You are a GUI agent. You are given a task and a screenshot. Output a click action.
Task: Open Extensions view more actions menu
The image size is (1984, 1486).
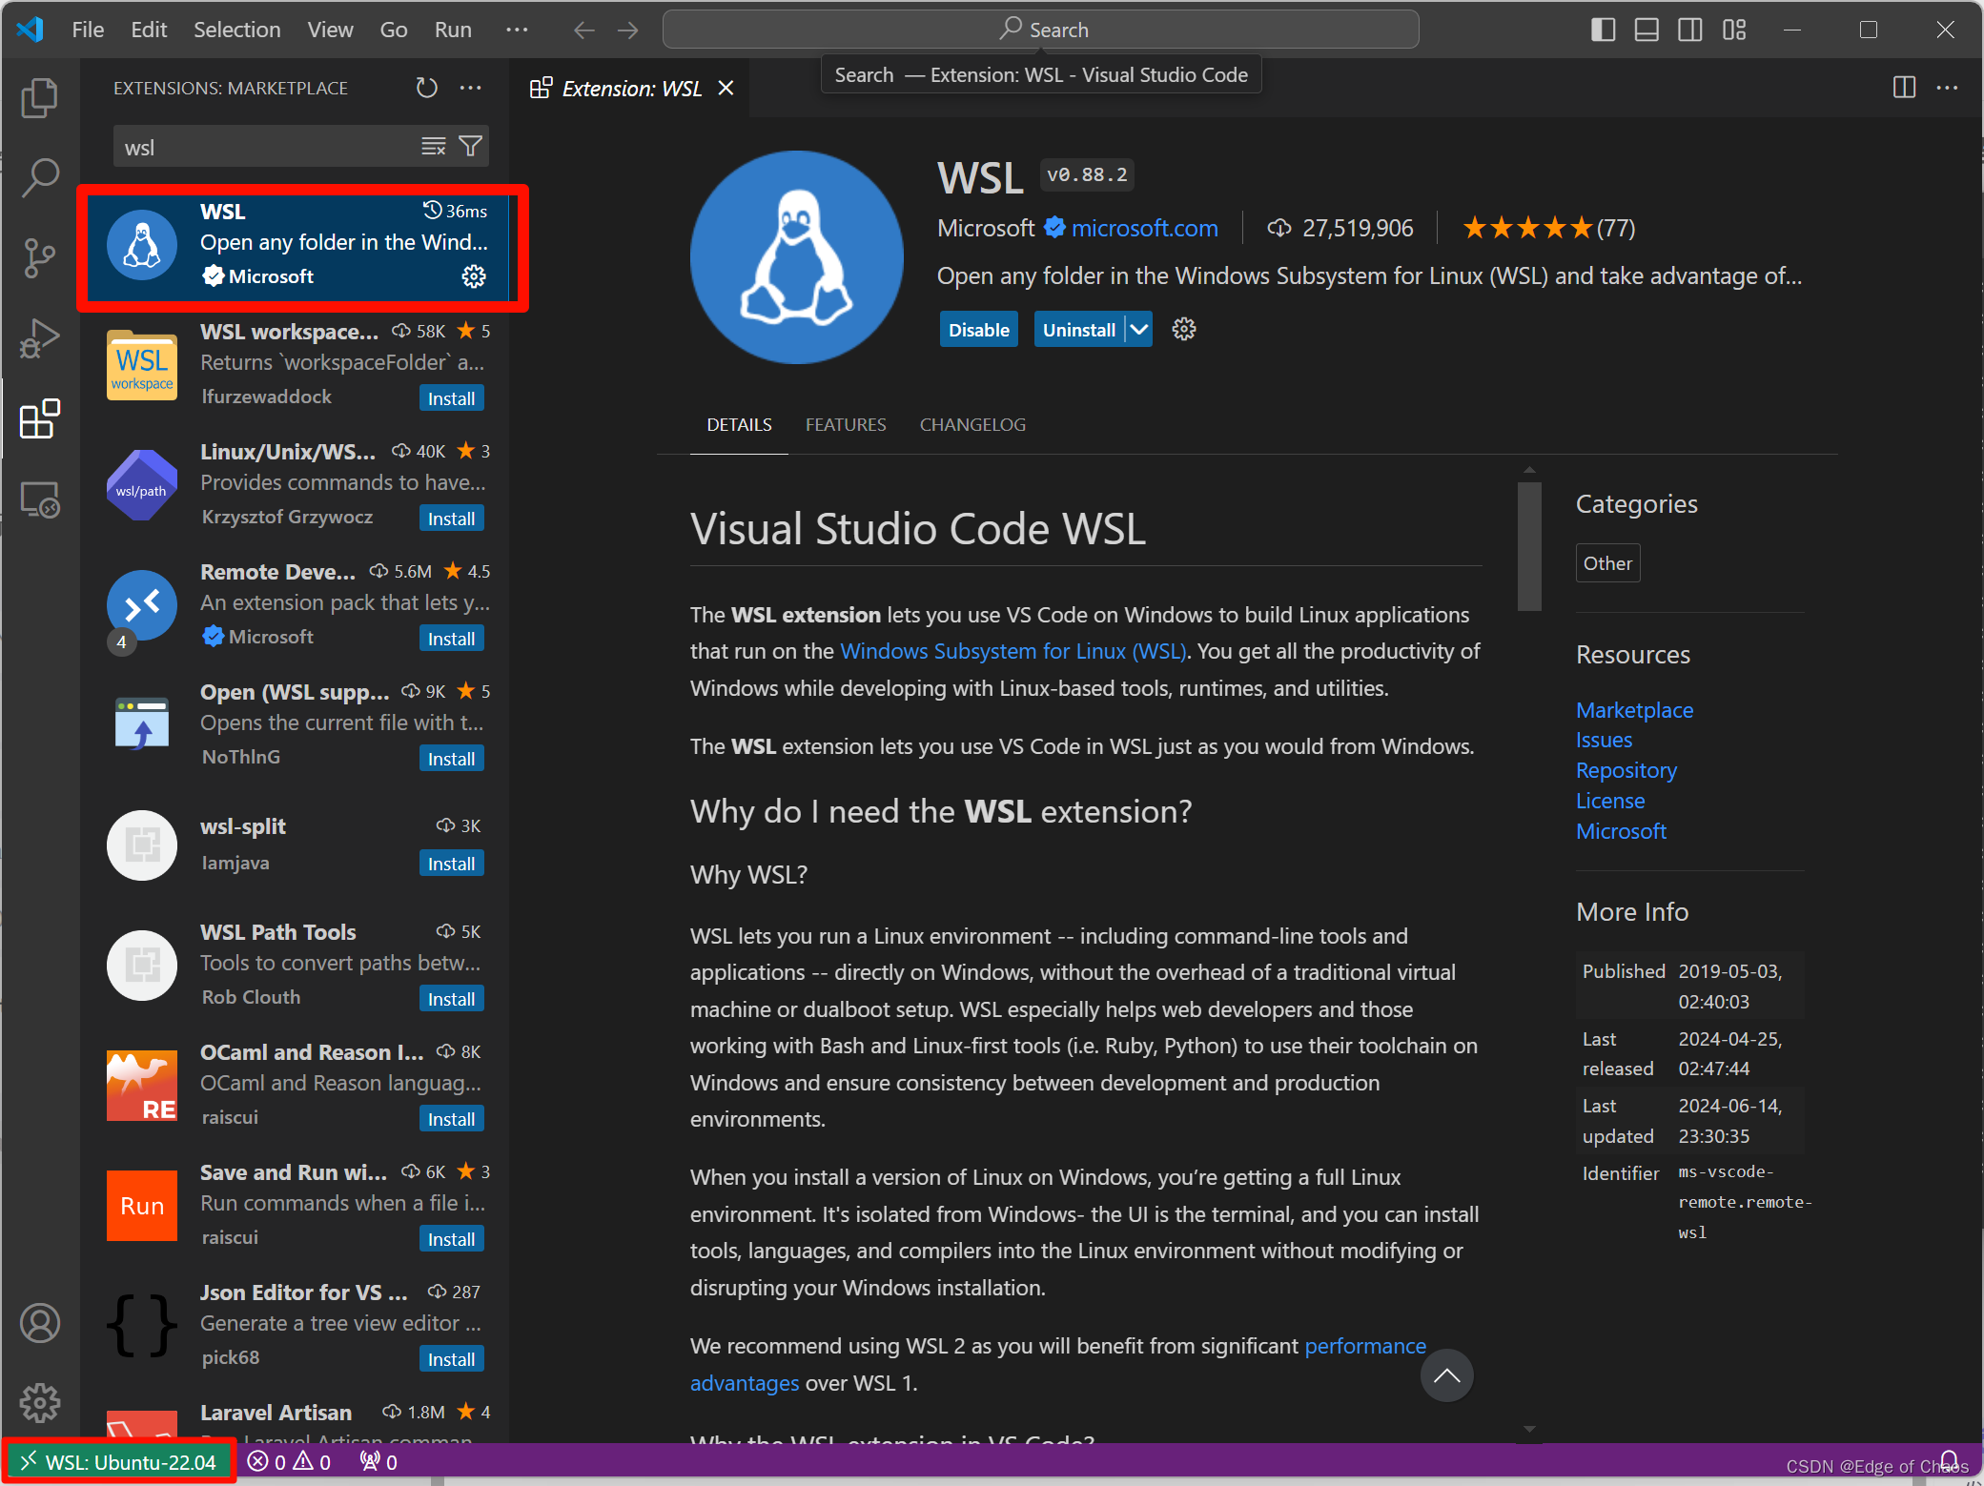[471, 88]
